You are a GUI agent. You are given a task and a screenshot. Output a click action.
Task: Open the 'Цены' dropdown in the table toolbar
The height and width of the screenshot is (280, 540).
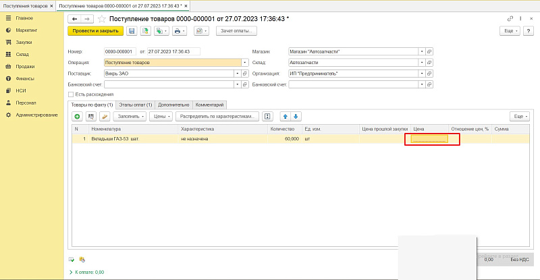pyautogui.click(x=161, y=117)
